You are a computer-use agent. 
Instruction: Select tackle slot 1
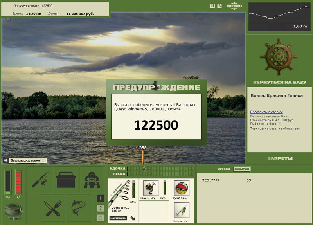pos(101,198)
